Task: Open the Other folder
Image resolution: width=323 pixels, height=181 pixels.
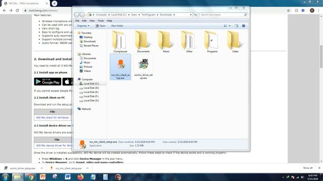Action: point(189,41)
